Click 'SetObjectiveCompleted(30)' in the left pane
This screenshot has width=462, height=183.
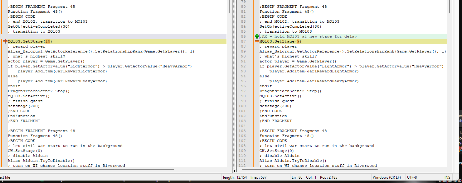(39, 26)
